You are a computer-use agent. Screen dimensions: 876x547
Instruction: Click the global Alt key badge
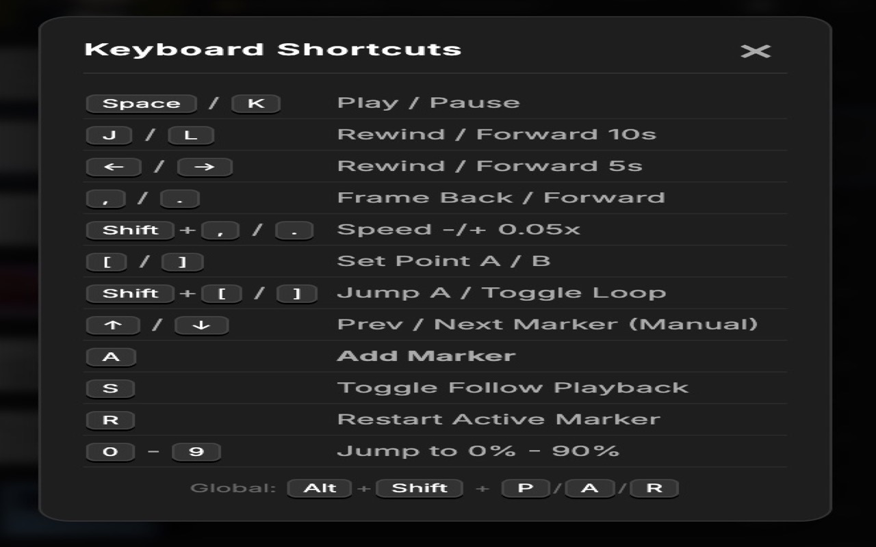[x=319, y=488]
